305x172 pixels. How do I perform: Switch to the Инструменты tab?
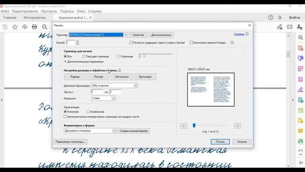[35, 18]
